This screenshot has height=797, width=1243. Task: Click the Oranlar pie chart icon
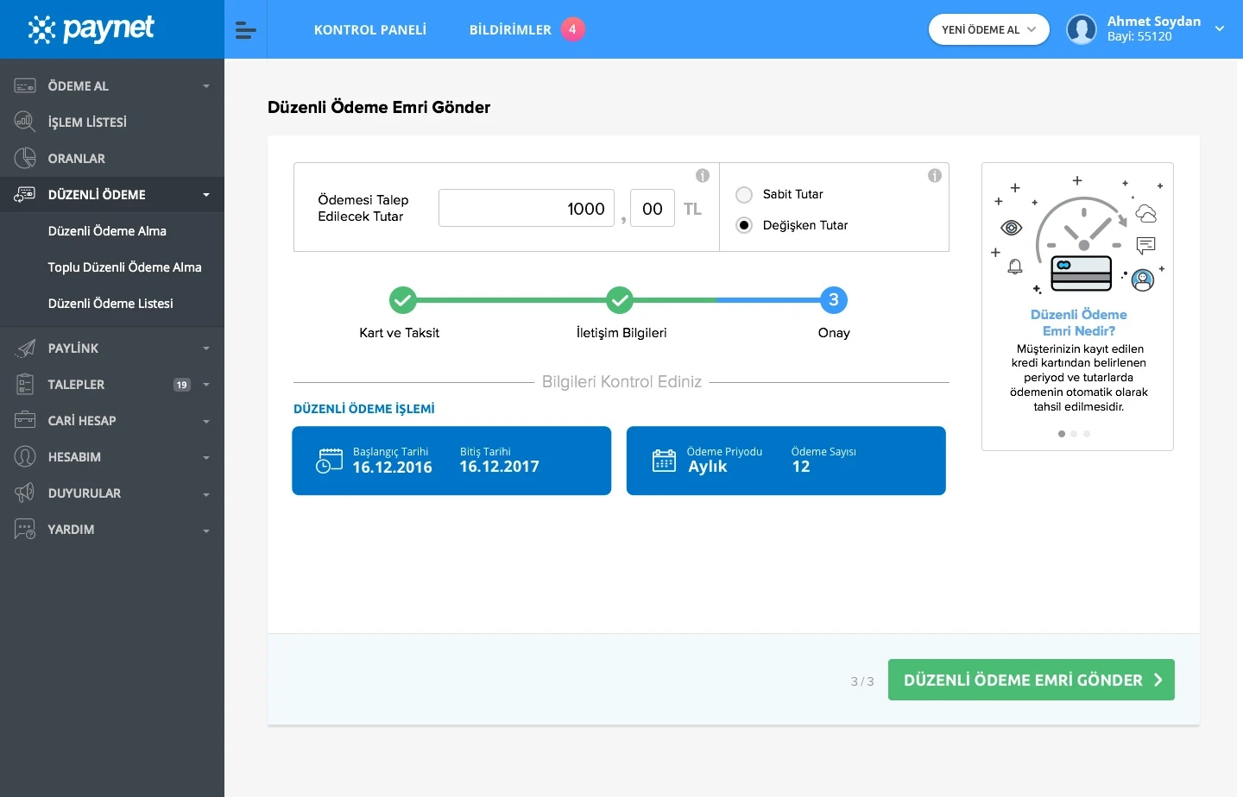(25, 159)
